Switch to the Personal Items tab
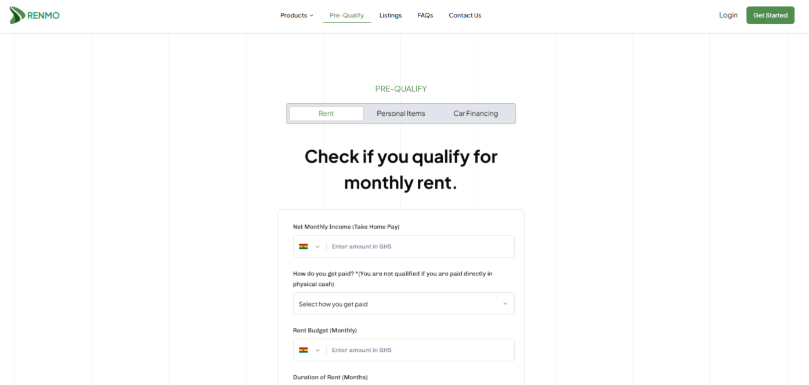809x385 pixels. [x=400, y=113]
